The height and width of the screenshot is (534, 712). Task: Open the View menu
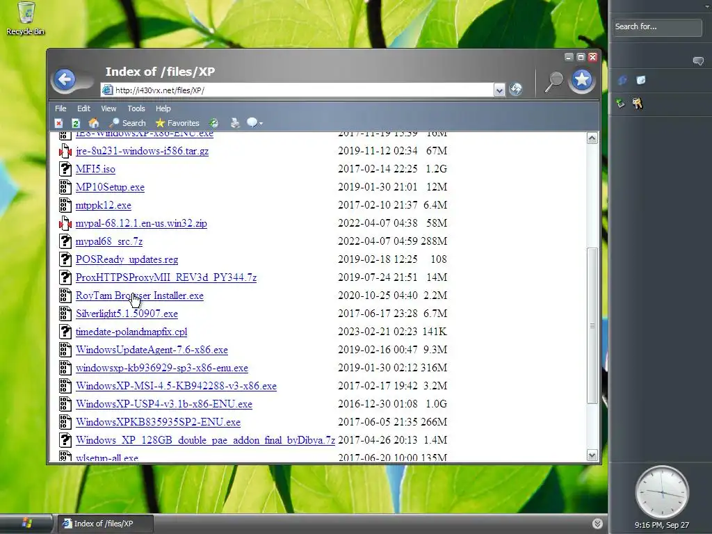[108, 108]
